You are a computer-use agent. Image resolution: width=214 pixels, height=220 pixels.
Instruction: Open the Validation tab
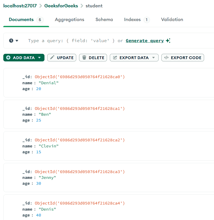pos(172,20)
